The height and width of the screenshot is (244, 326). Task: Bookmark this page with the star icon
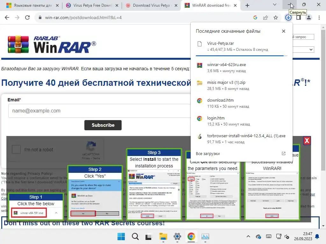point(276,18)
